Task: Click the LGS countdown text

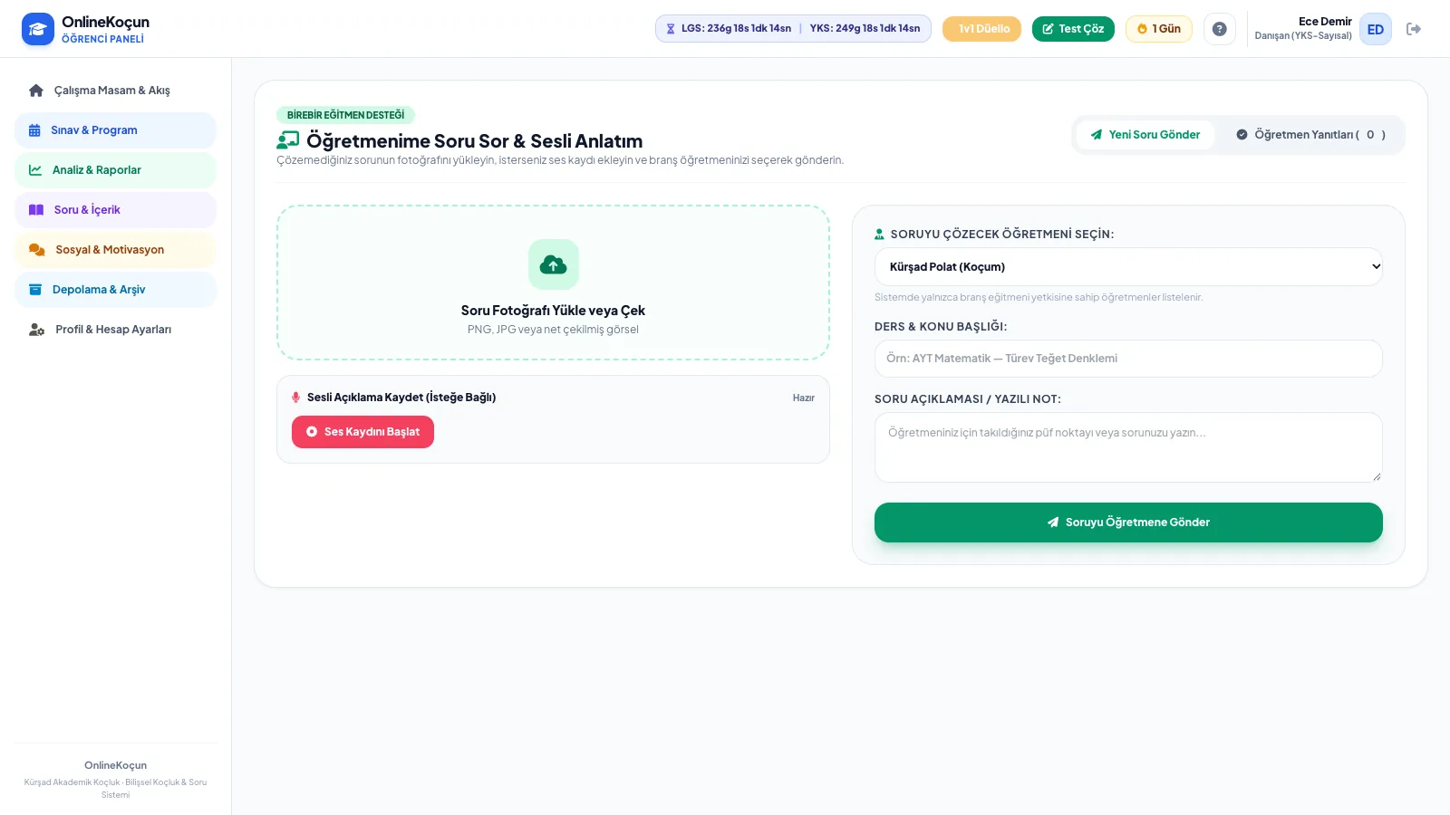Action: coord(736,29)
